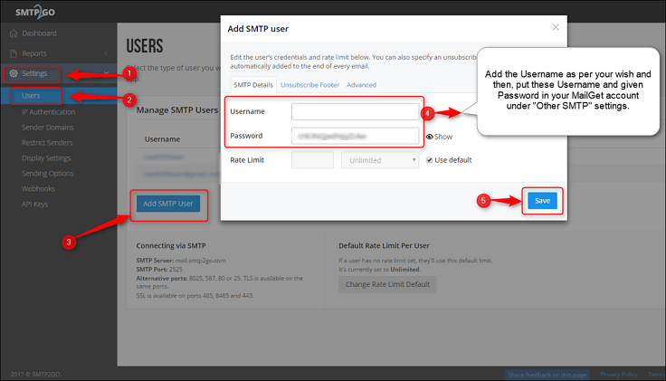Open Sender Domains settings
The width and height of the screenshot is (666, 381).
point(48,128)
